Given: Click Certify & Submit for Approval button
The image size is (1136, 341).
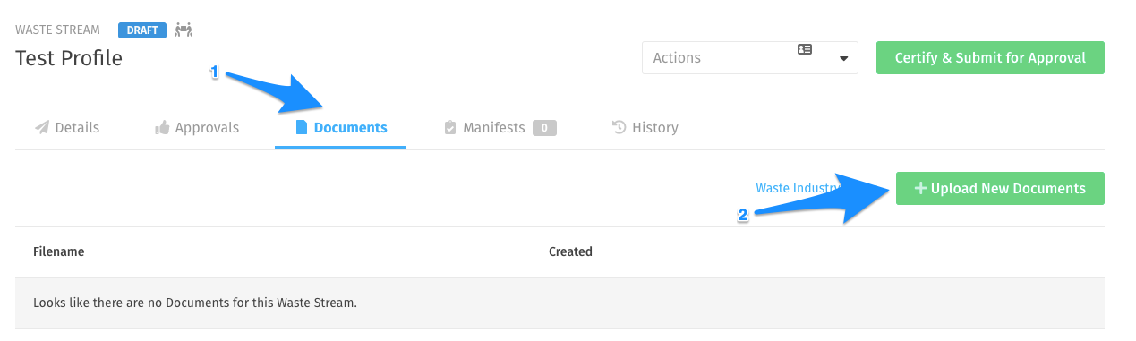Looking at the screenshot, I should 990,57.
